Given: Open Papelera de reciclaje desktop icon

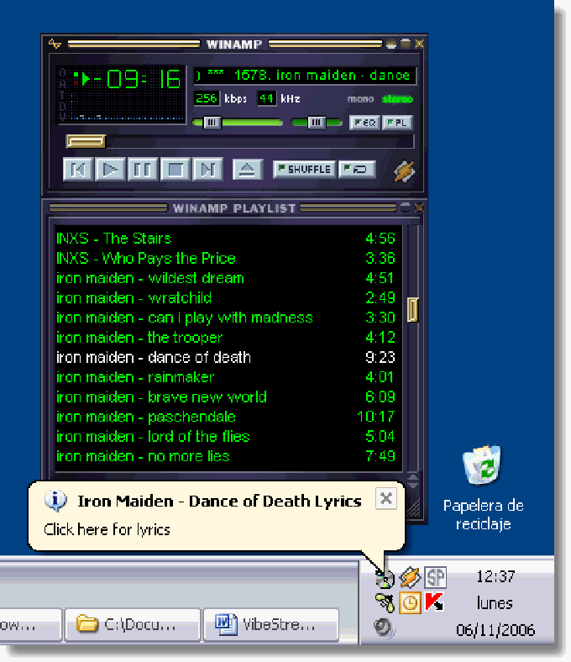Looking at the screenshot, I should [483, 487].
